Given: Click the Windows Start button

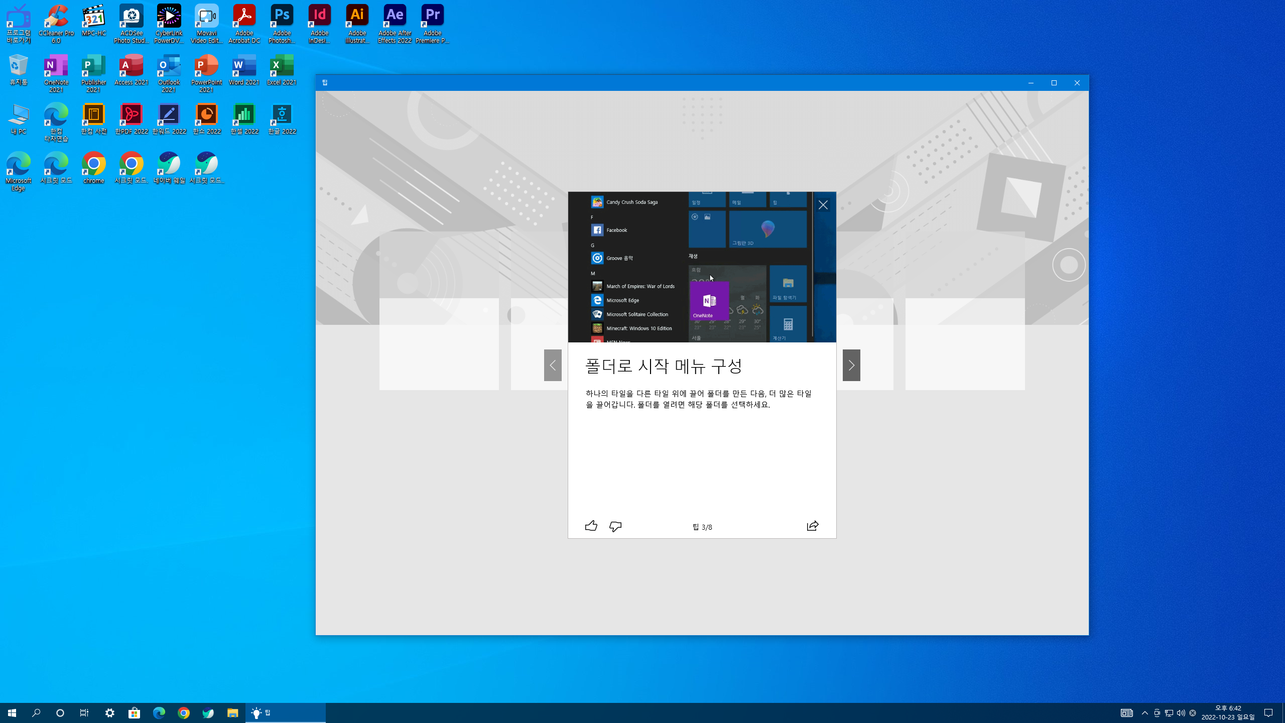Looking at the screenshot, I should pos(12,713).
